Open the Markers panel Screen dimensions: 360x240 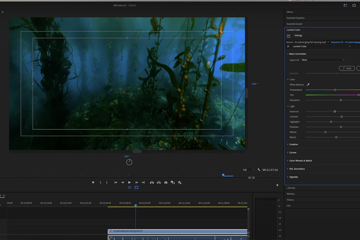click(x=291, y=194)
